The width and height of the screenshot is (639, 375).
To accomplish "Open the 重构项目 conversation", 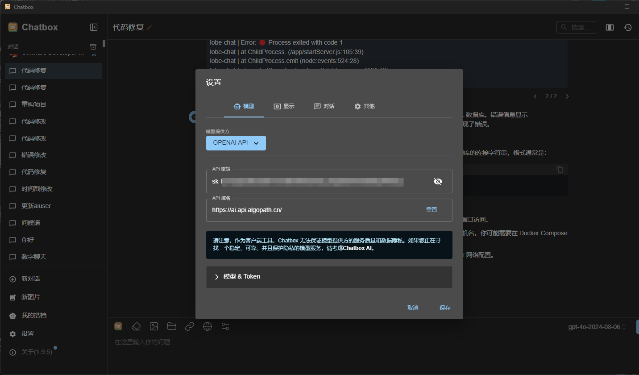I will point(53,104).
